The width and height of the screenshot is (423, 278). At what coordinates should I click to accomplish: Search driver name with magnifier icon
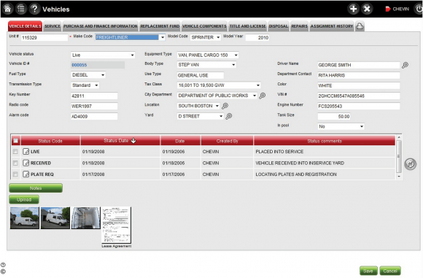click(405, 65)
